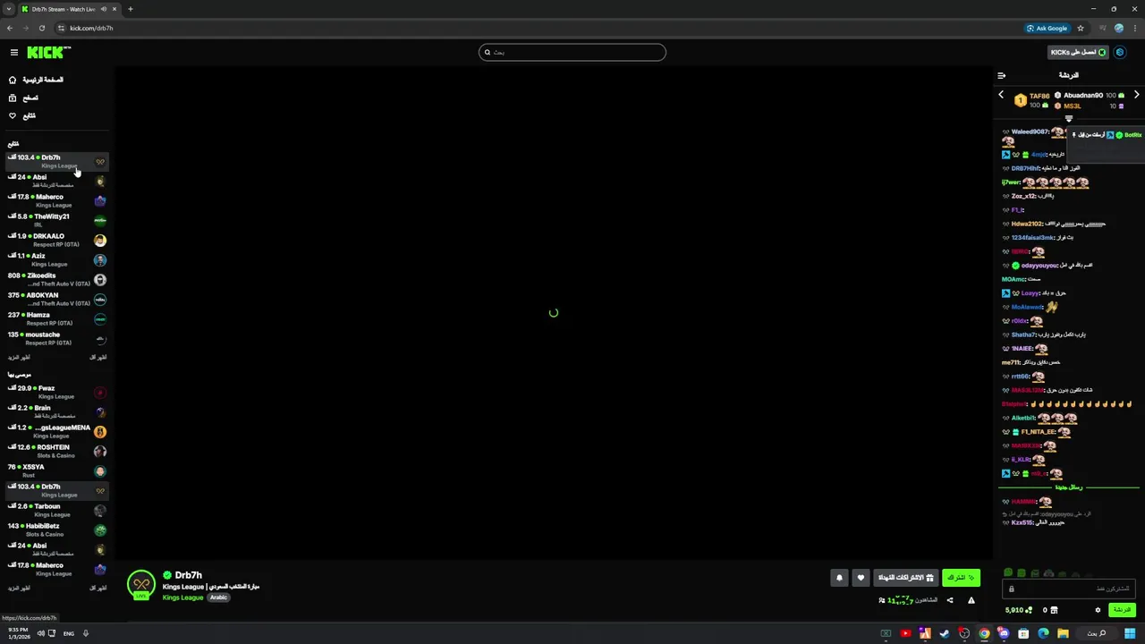Viewport: 1145px width, 644px height.
Task: Click the Gift Subscriptions button
Action: coord(905,578)
